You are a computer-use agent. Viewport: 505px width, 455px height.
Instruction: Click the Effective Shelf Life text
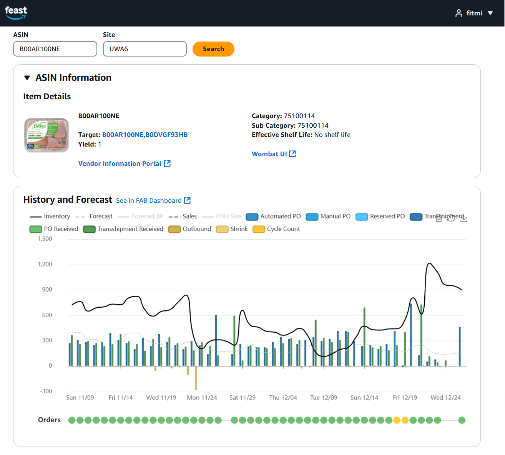(x=301, y=135)
